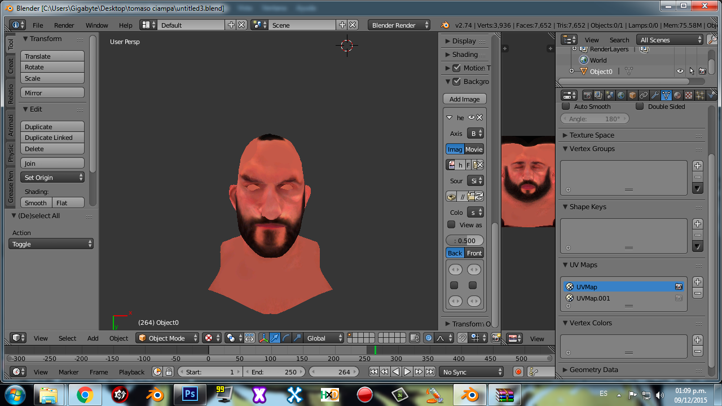Switch to the Grease Pencil tab
Image resolution: width=722 pixels, height=406 pixels.
(x=11, y=187)
